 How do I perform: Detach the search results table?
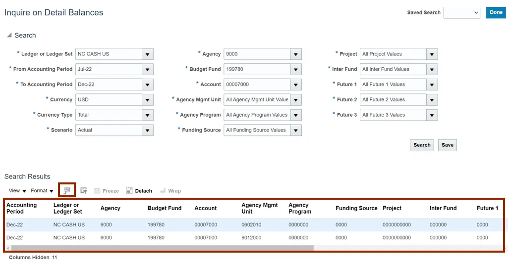[x=139, y=191]
